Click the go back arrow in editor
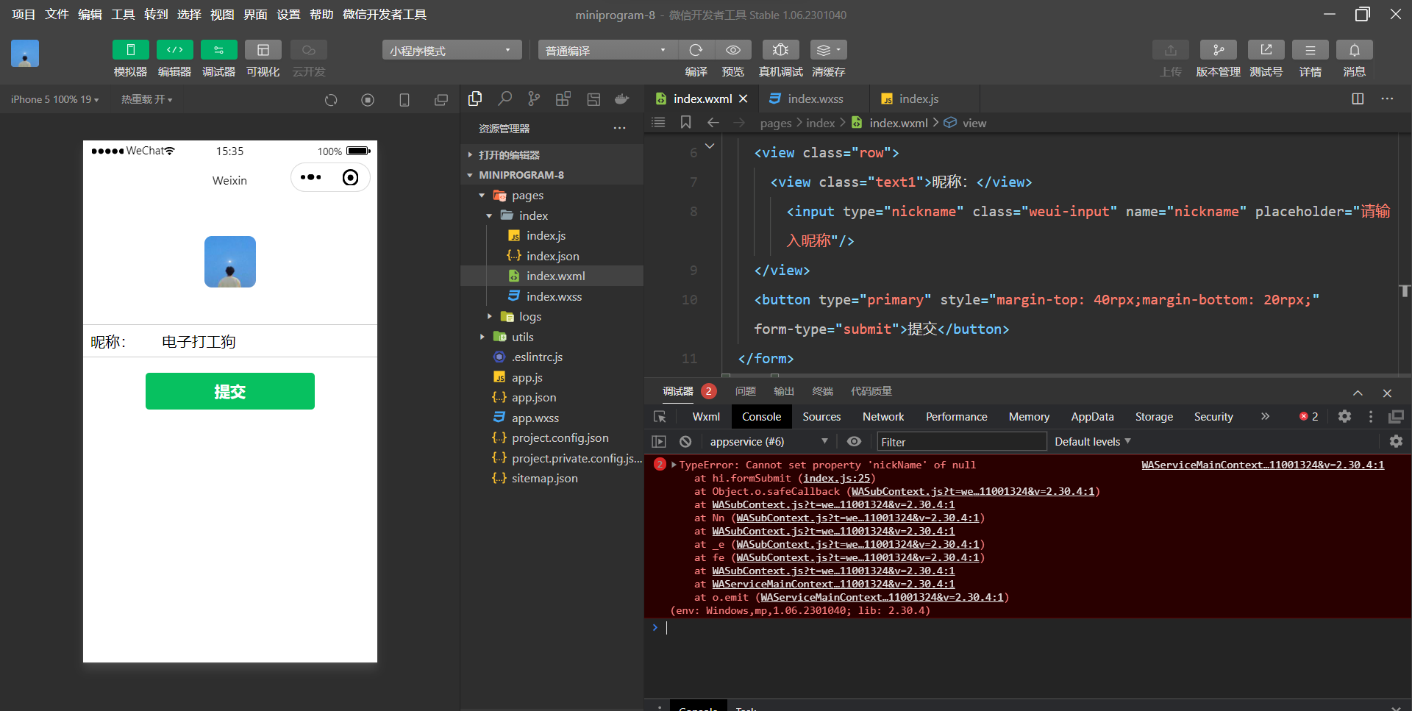Viewport: 1412px width, 711px height. pyautogui.click(x=713, y=122)
